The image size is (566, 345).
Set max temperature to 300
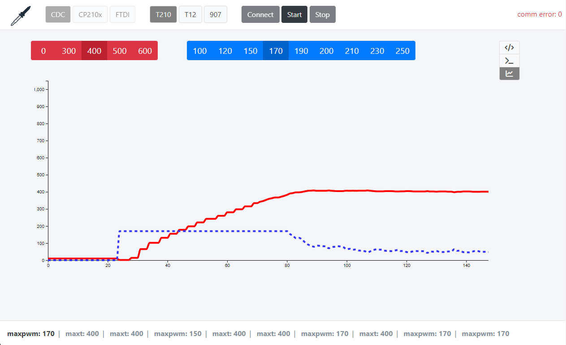pos(69,51)
